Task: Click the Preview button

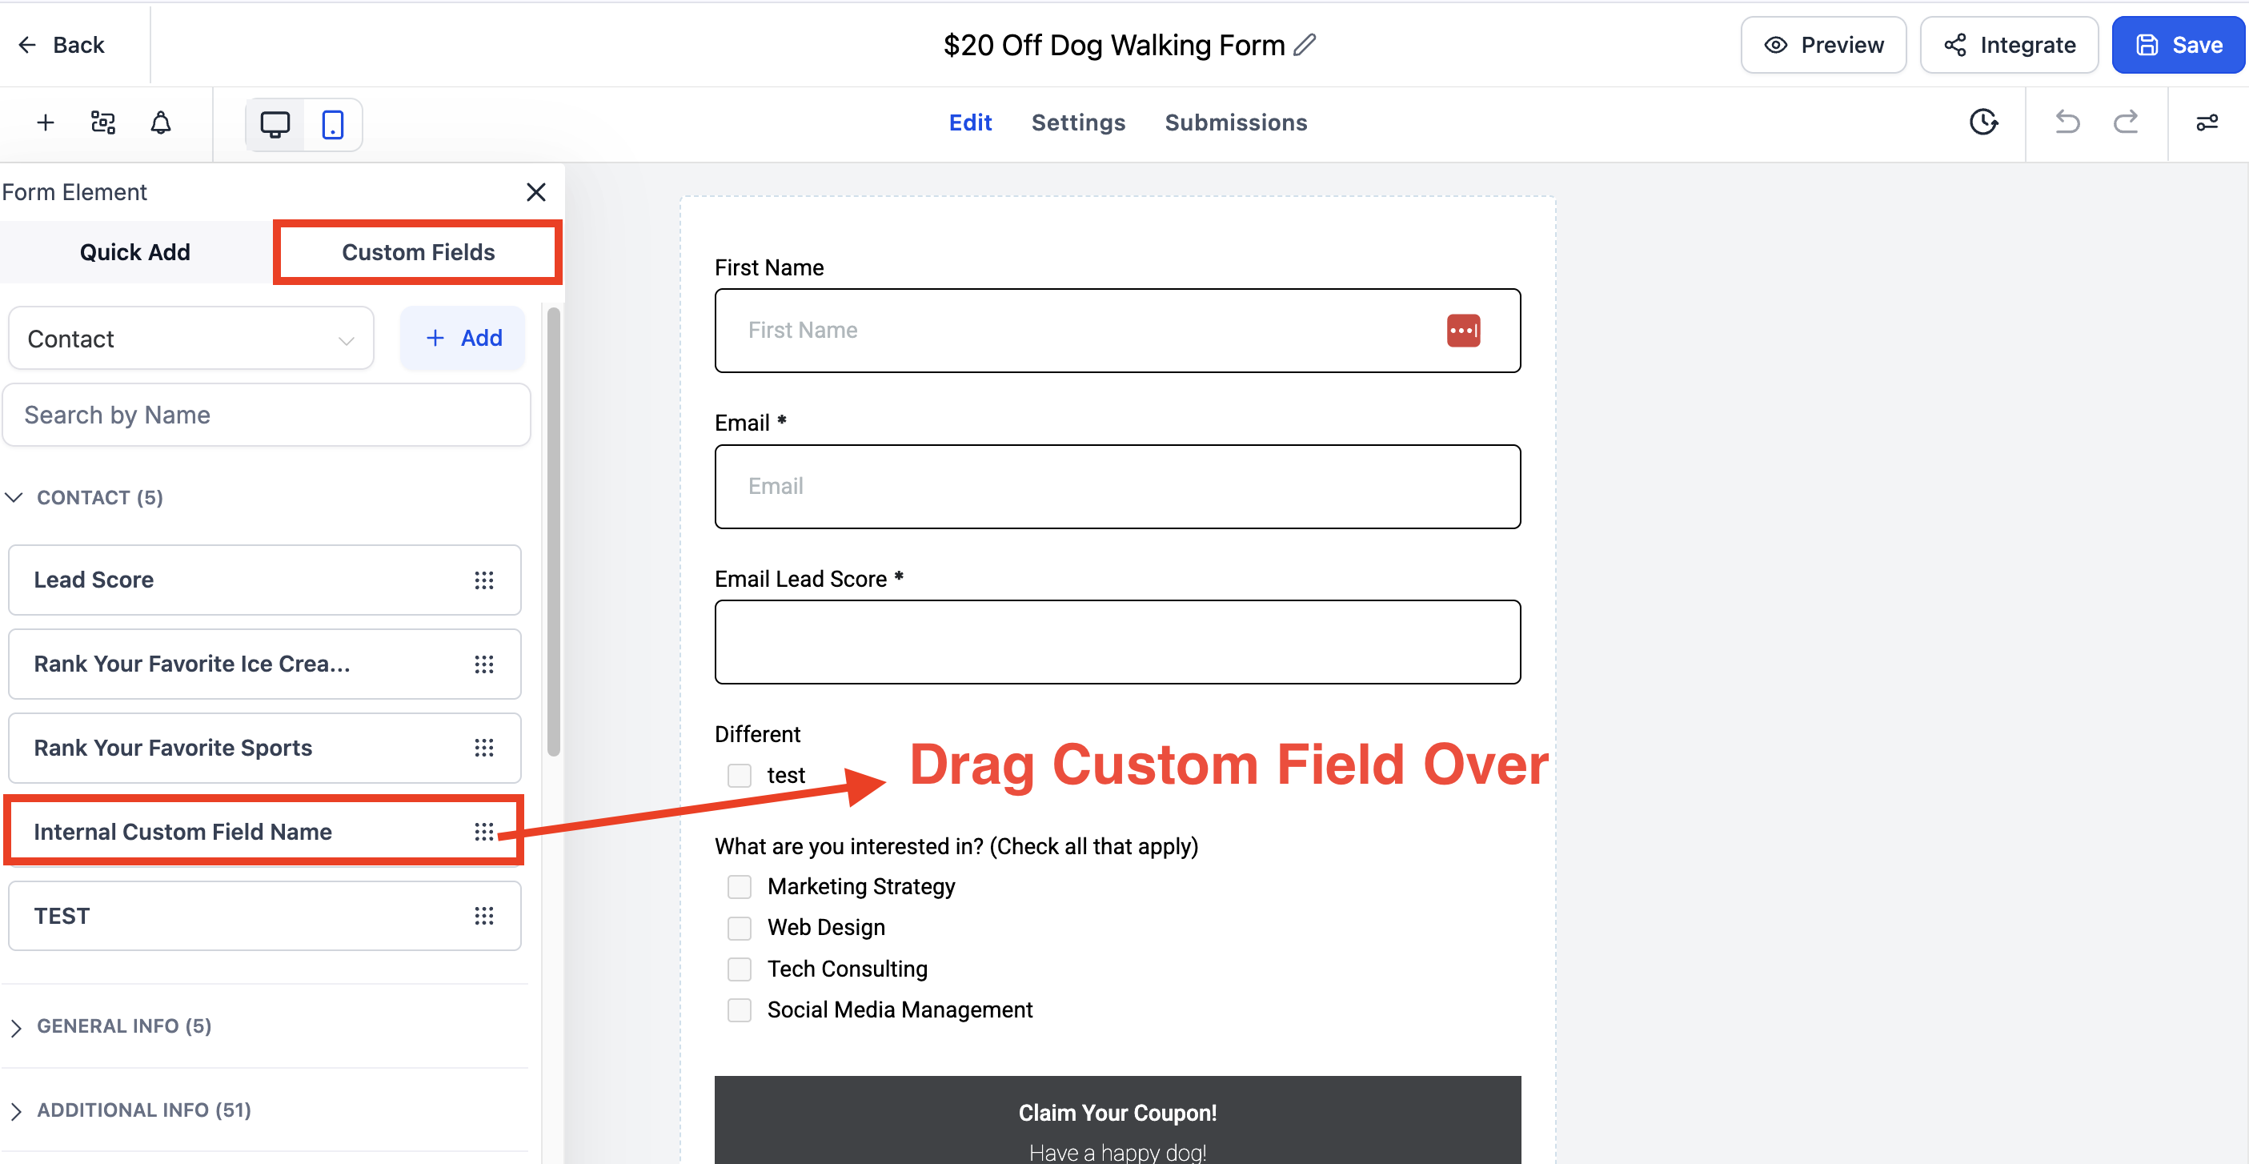Action: tap(1823, 46)
